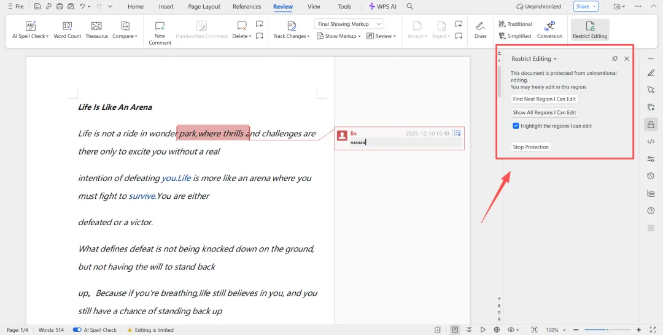Open the References tab
The width and height of the screenshot is (663, 335).
tap(247, 7)
